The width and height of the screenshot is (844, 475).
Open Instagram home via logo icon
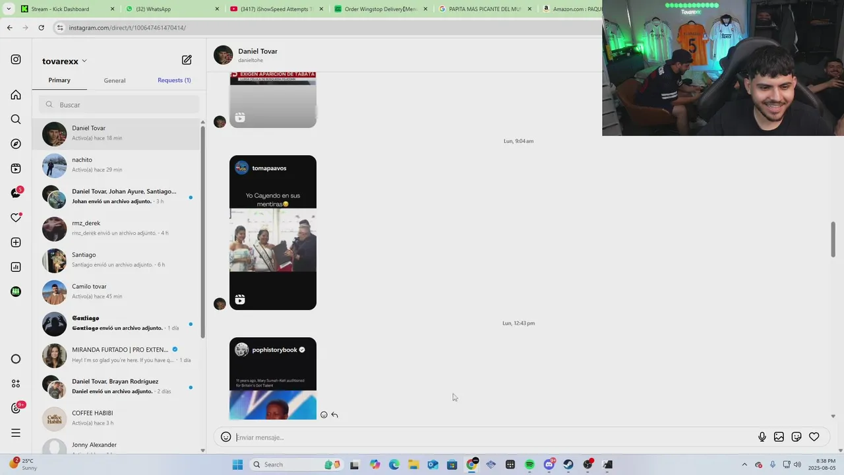[x=16, y=59]
